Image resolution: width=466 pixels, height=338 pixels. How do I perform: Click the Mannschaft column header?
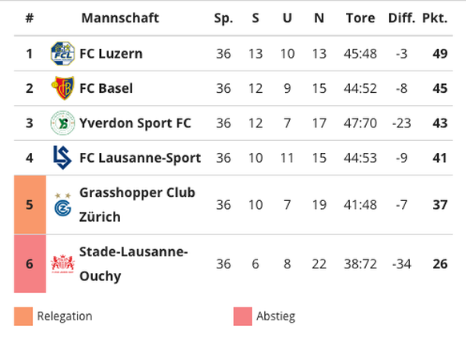point(120,18)
